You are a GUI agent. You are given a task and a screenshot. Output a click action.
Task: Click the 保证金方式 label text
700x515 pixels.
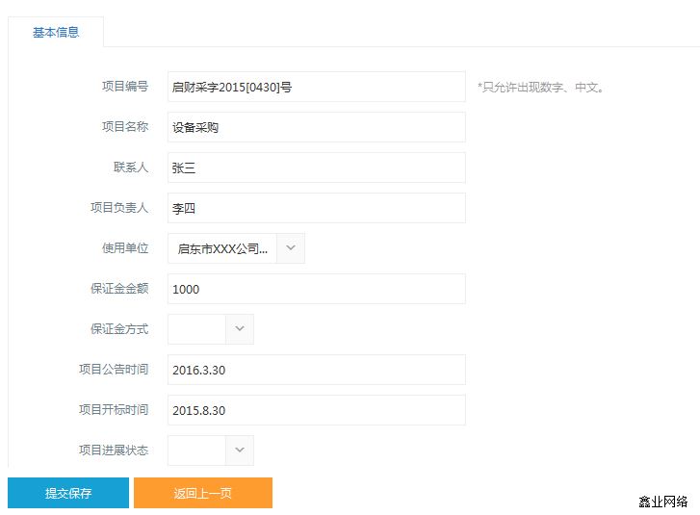pyautogui.click(x=119, y=329)
